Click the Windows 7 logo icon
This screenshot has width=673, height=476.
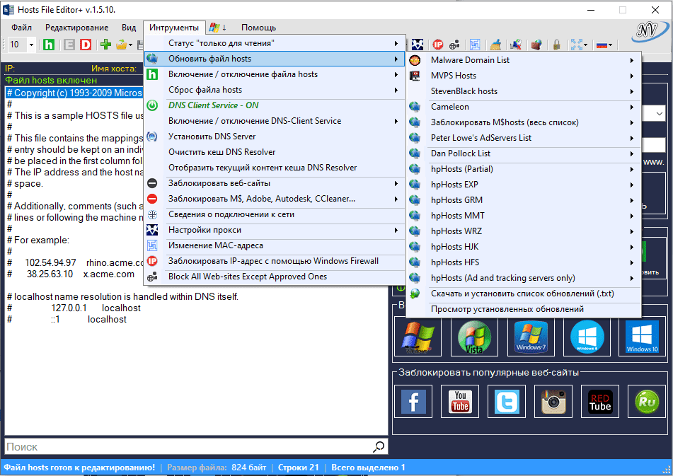click(x=531, y=338)
